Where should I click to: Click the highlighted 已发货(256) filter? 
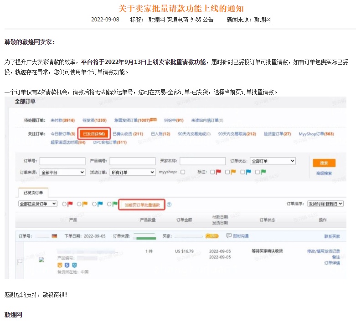[x=94, y=134]
